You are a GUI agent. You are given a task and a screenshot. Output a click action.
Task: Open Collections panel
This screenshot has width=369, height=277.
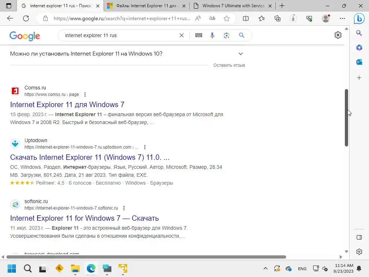point(277,18)
